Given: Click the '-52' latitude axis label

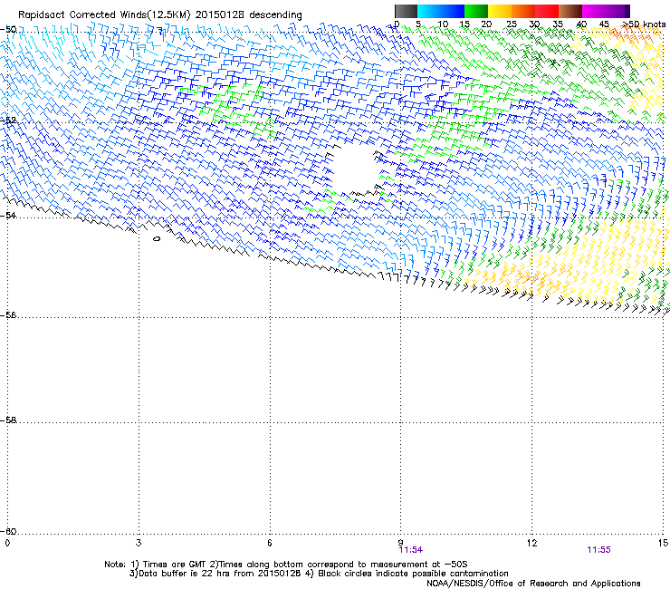Looking at the screenshot, I should coord(8,120).
